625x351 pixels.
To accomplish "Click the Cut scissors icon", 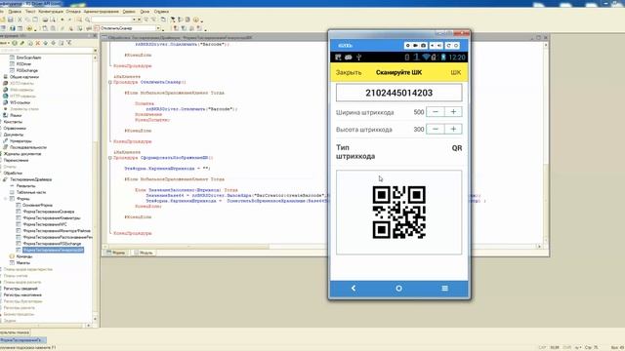I will [x=20, y=19].
